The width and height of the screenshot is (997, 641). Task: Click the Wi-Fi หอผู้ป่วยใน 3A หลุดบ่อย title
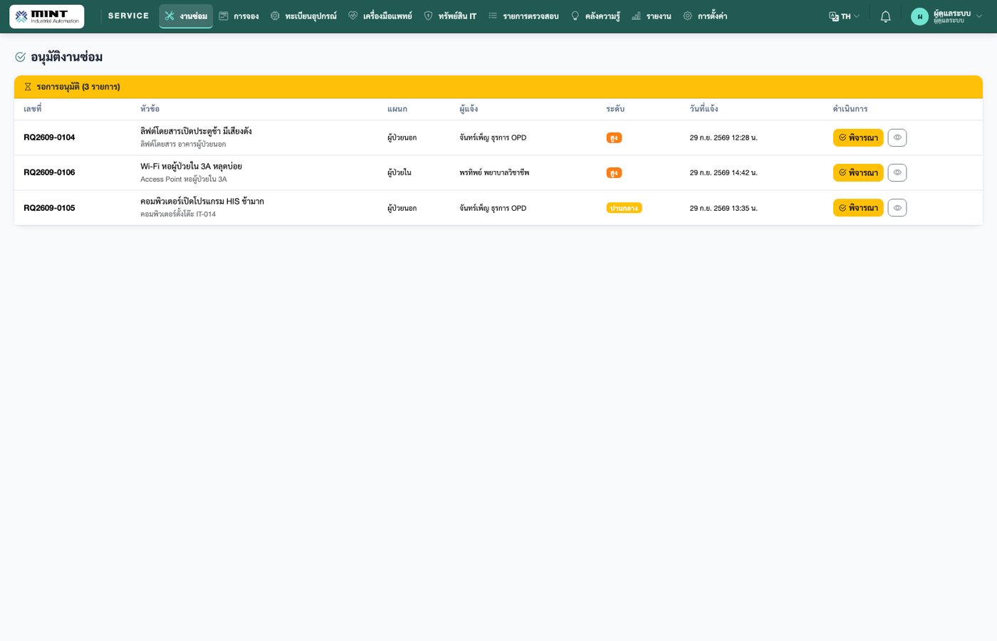(191, 167)
